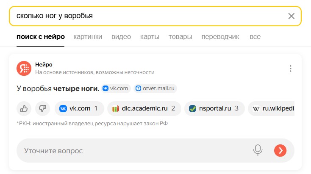Open the переводчик tab
This screenshot has height=174, width=311.
click(220, 37)
